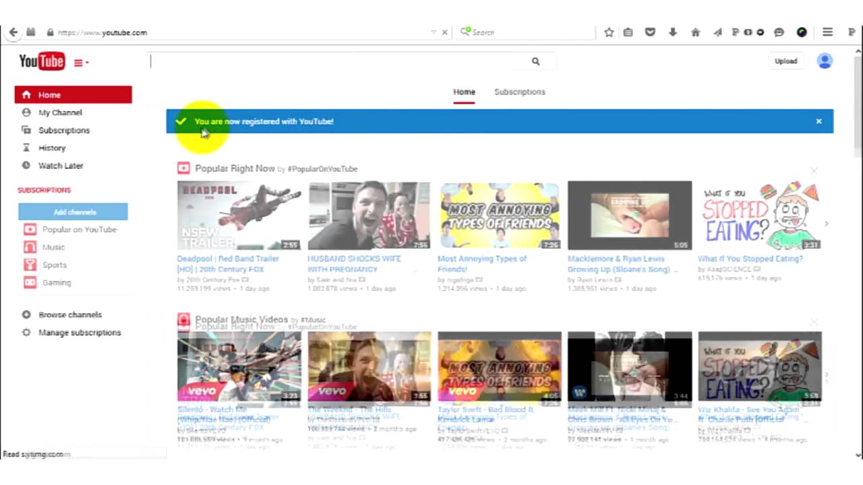
Task: Click the padlock icon in address bar
Action: click(x=50, y=32)
